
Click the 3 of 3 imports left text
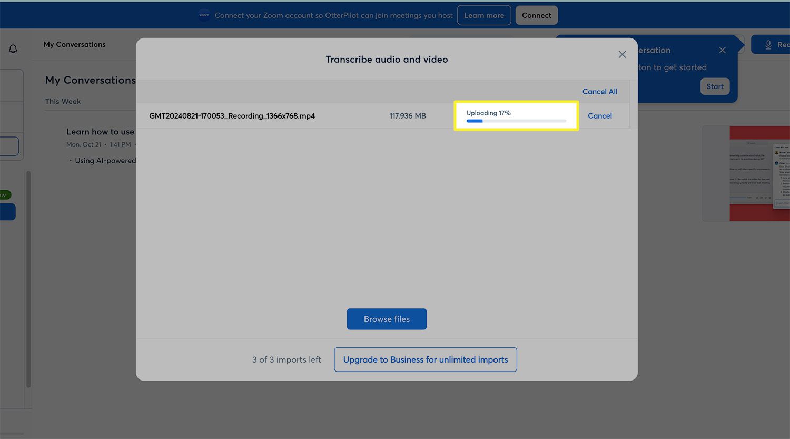pyautogui.click(x=286, y=360)
